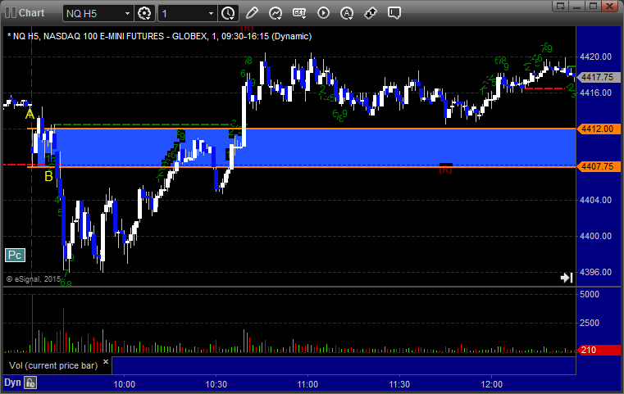Click the 2500 volume axis label
Viewport: 624px width, 394px height.
pyautogui.click(x=590, y=323)
